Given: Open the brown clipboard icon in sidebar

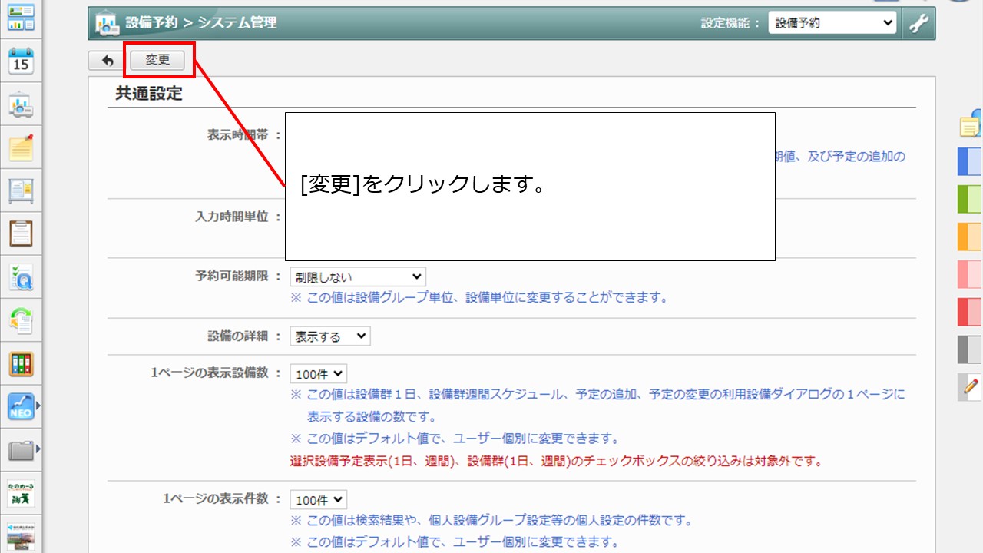Looking at the screenshot, I should point(21,233).
